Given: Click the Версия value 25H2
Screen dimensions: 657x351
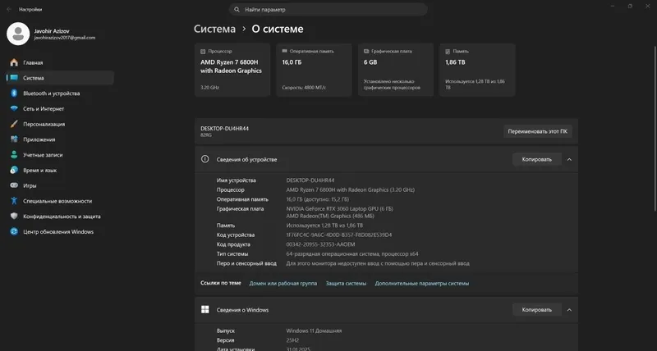Looking at the screenshot, I should point(292,340).
